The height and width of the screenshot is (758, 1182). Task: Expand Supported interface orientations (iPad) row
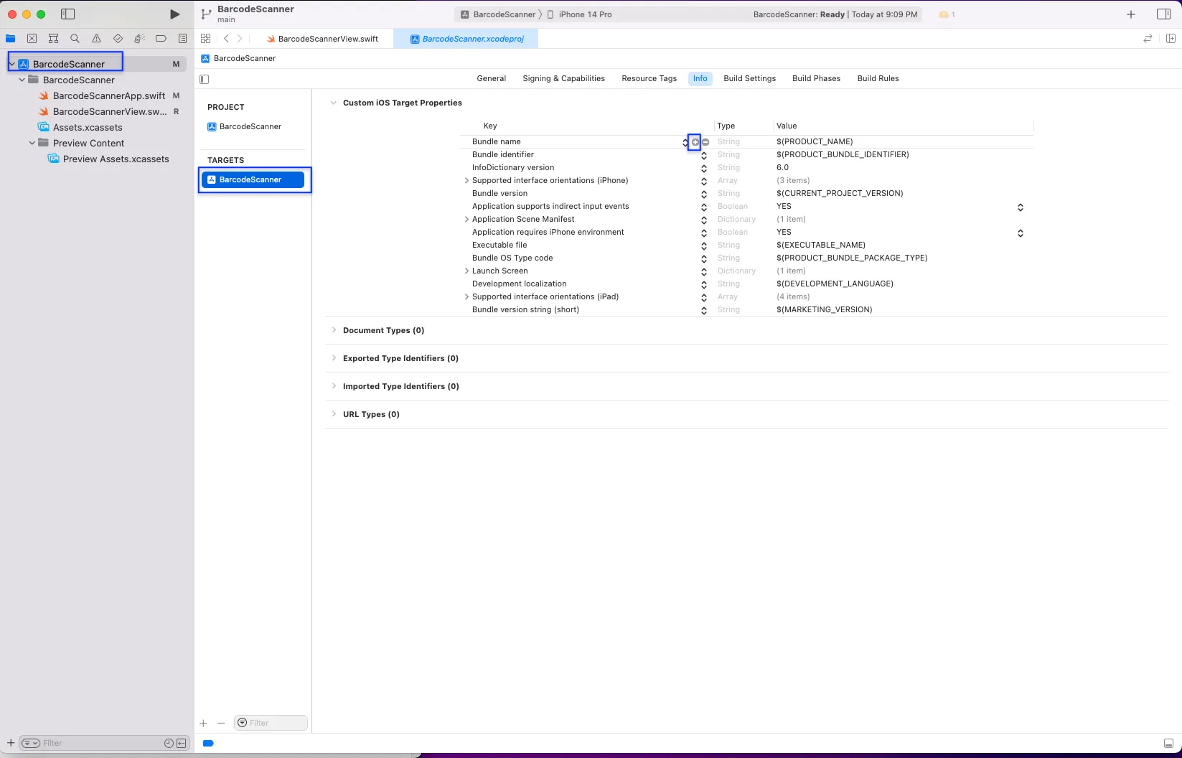click(x=466, y=297)
